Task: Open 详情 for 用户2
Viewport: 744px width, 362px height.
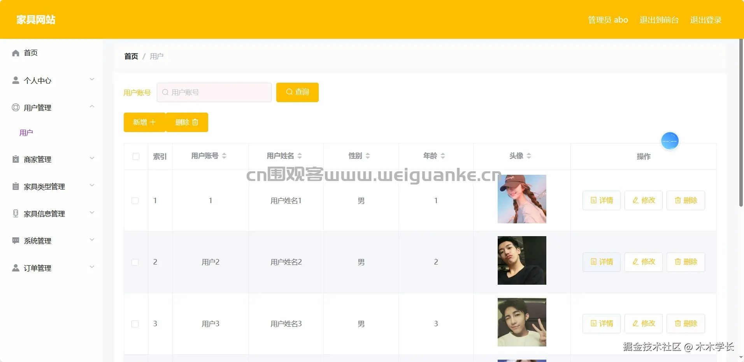Action: point(602,262)
